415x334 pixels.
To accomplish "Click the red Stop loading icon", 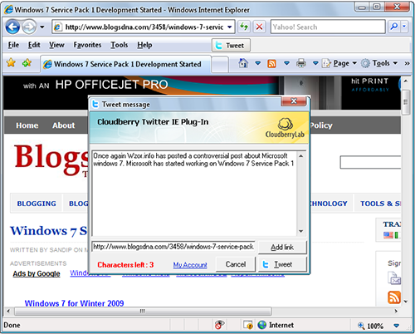I will pyautogui.click(x=259, y=27).
